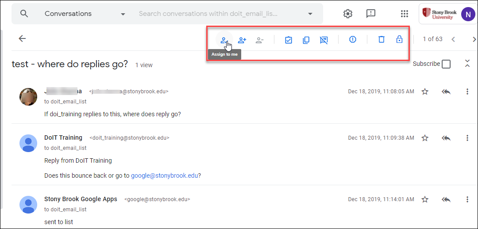Star the DoIT Training message
Screen dimensions: 478x229
click(425, 138)
